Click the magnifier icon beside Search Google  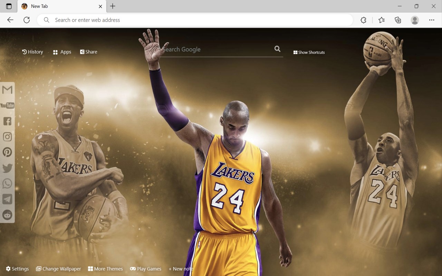(277, 49)
